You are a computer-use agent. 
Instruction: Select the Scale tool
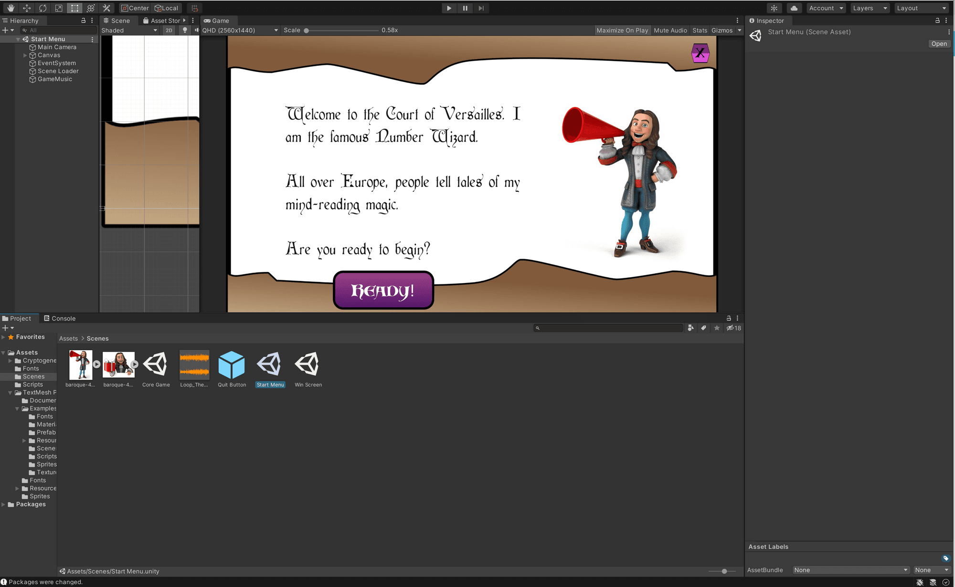pos(59,8)
